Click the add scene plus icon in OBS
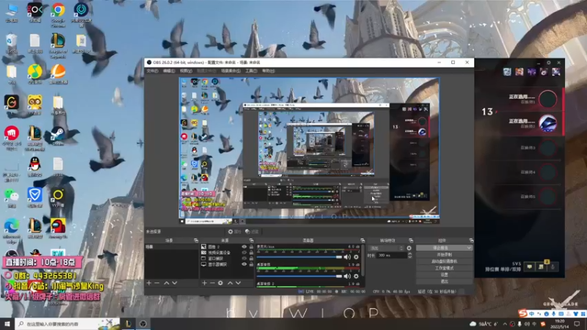The width and height of the screenshot is (587, 330). point(149,283)
